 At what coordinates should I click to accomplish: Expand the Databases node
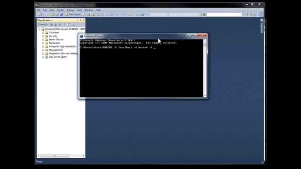(x=43, y=33)
